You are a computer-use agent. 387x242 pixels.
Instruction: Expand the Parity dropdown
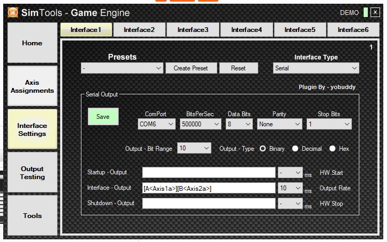[x=279, y=124]
